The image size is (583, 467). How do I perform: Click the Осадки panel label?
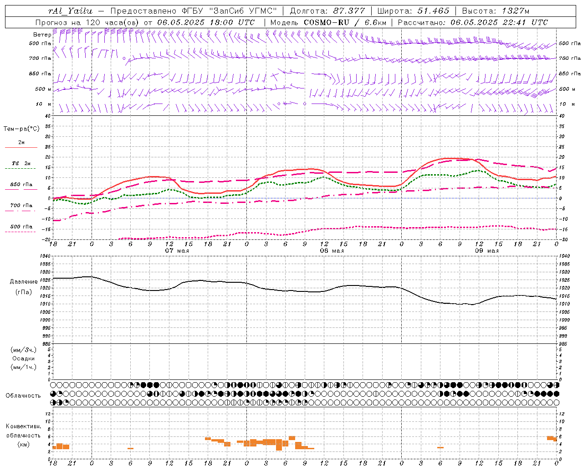coord(24,358)
